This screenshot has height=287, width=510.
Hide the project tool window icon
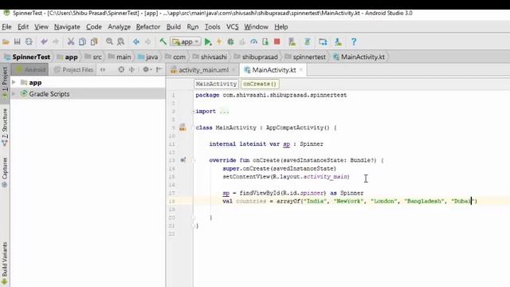click(x=159, y=69)
